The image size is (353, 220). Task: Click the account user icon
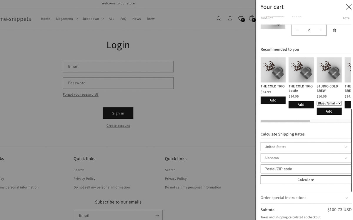(x=230, y=19)
